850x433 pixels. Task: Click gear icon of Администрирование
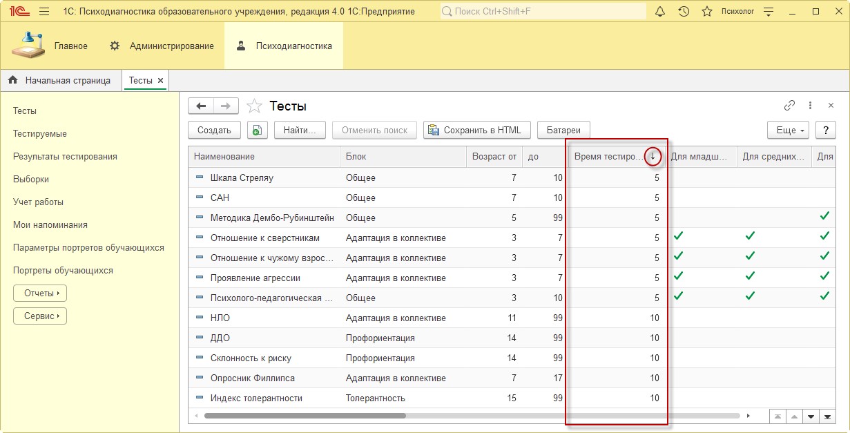pos(115,46)
